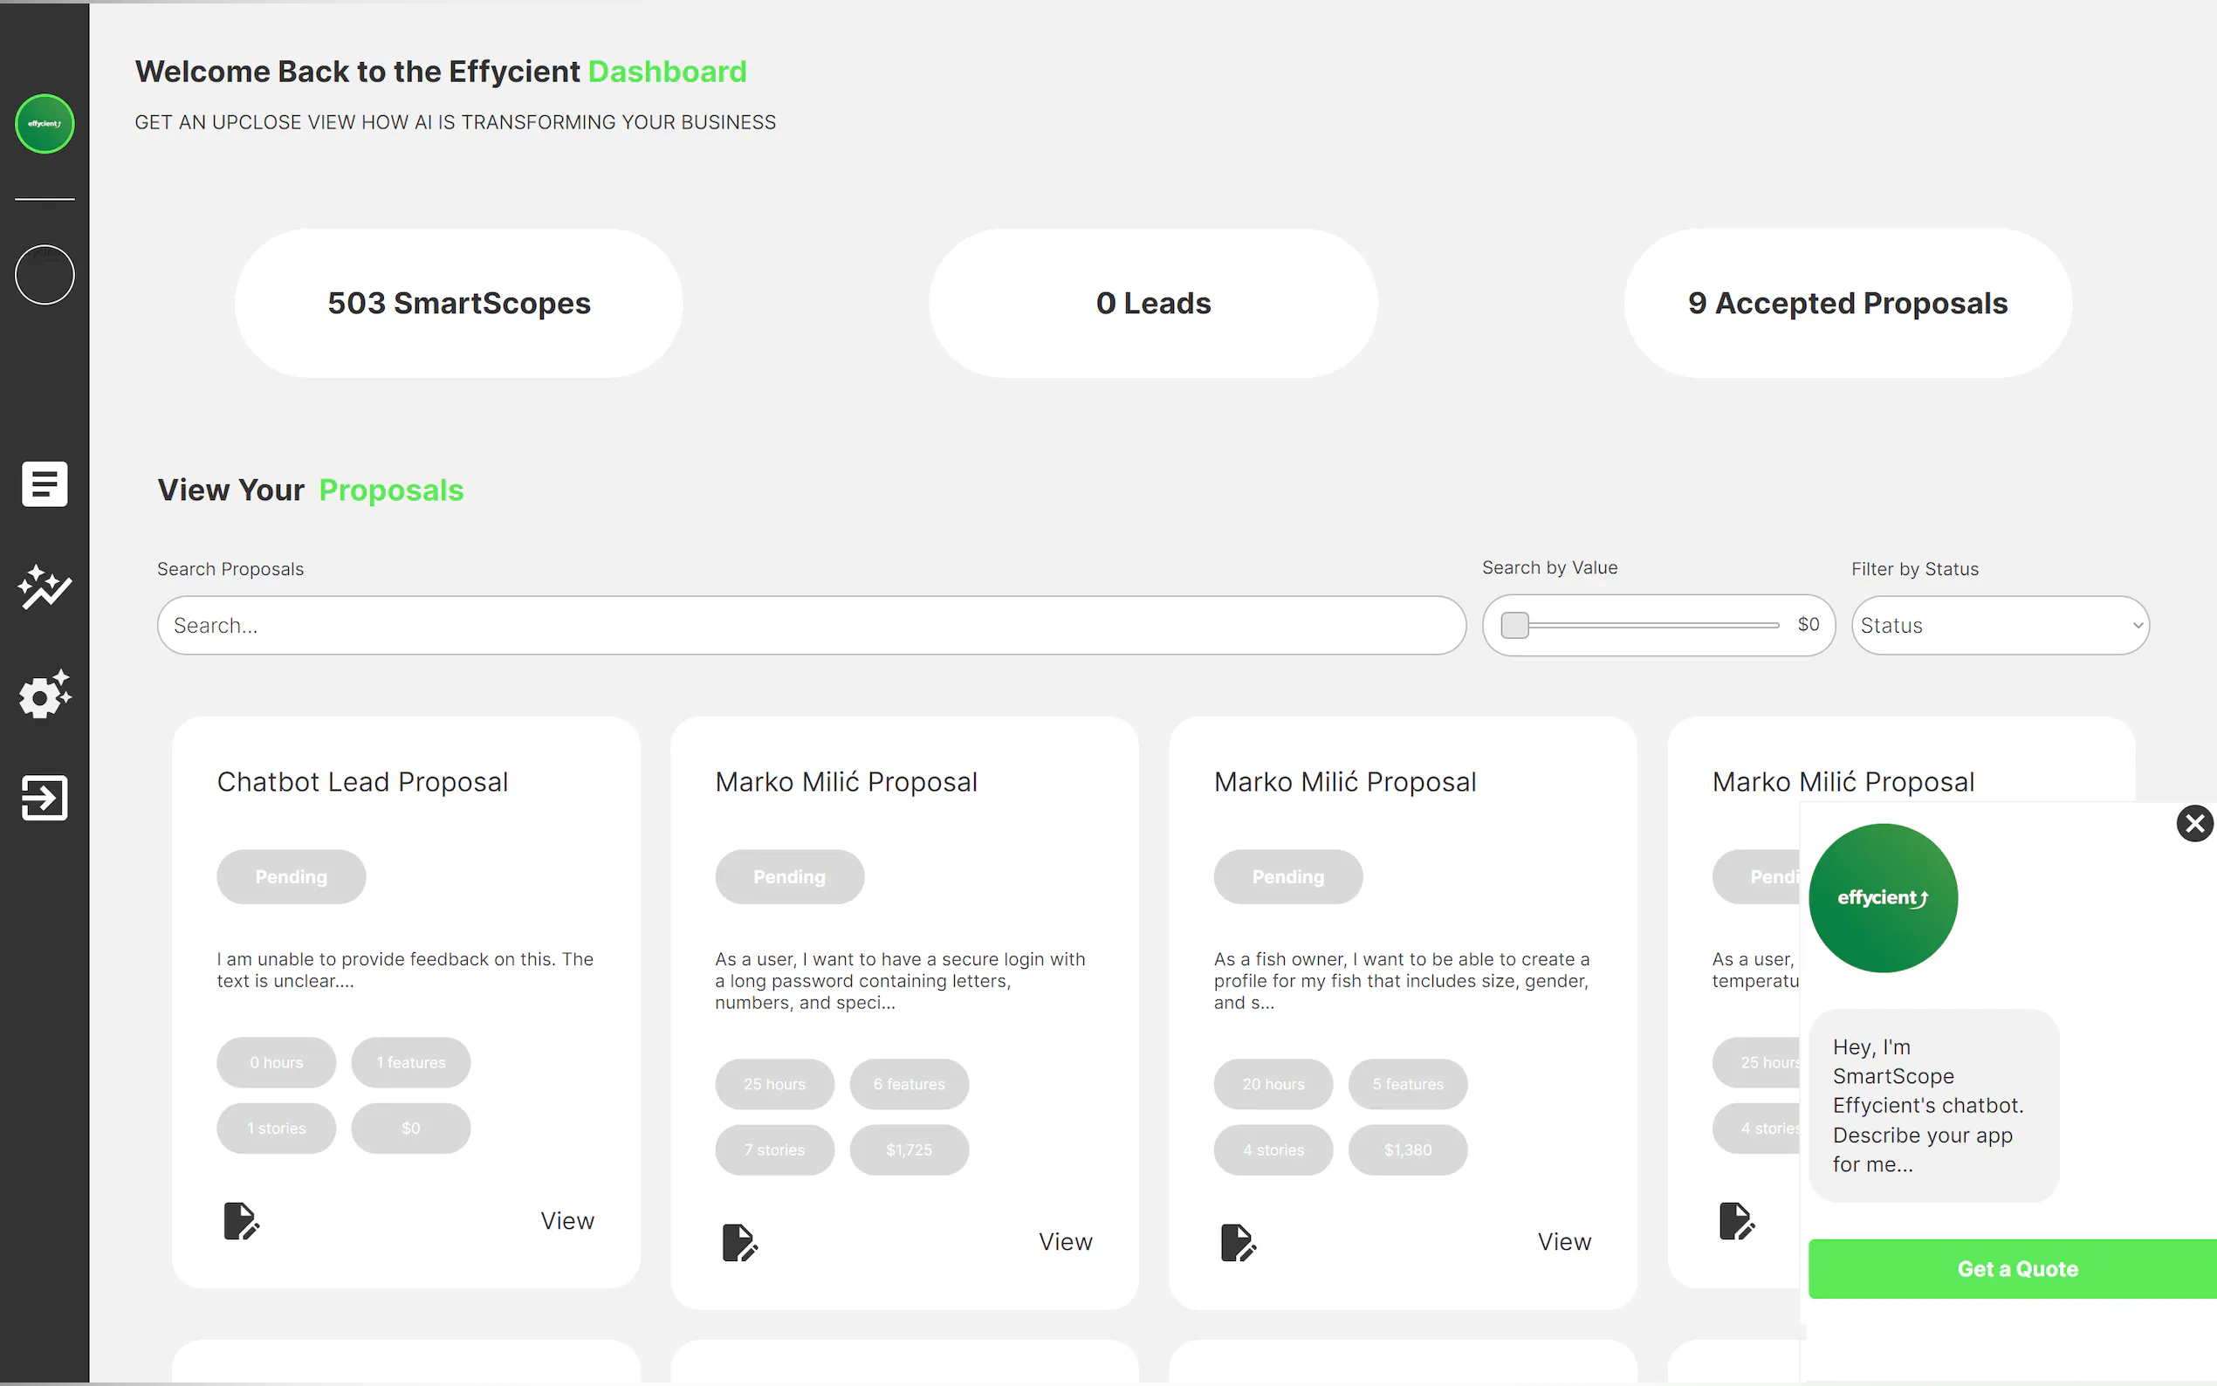The height and width of the screenshot is (1386, 2217).
Task: Click edit icon on second Marko Milić Proposal
Action: [x=739, y=1242]
